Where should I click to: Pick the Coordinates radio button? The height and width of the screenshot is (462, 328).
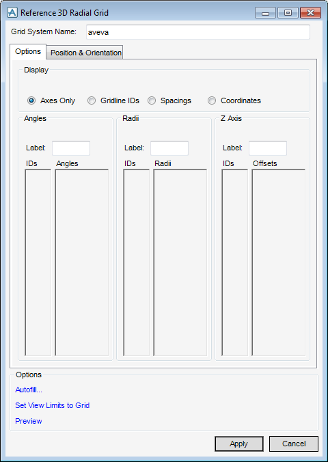coord(212,100)
